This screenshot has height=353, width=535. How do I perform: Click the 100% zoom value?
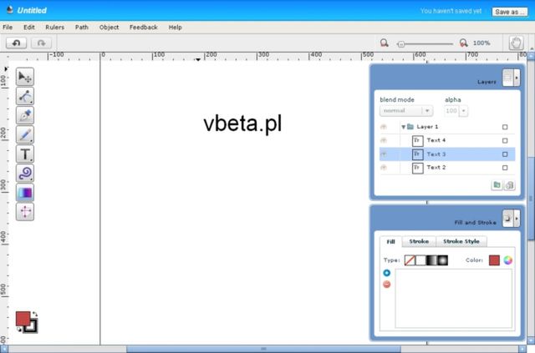point(481,43)
